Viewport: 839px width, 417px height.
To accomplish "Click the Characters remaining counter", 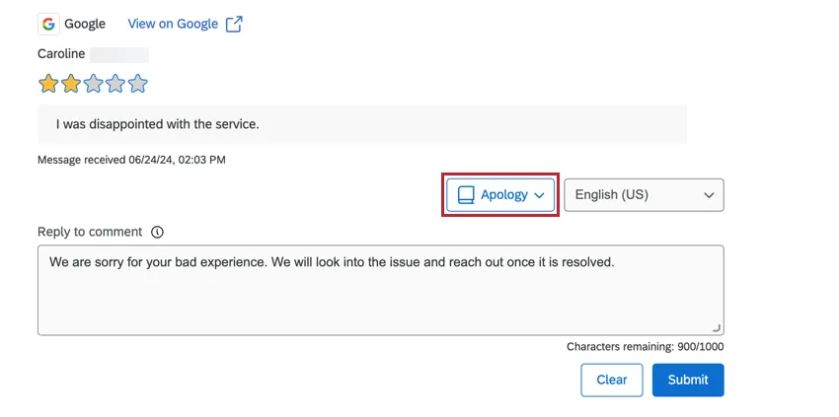I will point(645,347).
